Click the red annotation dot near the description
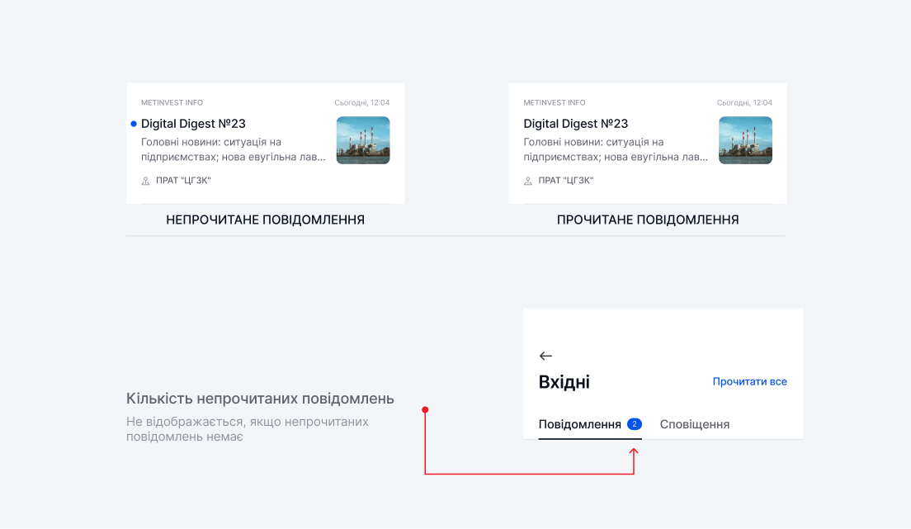Viewport: 911px width, 529px height. (425, 409)
